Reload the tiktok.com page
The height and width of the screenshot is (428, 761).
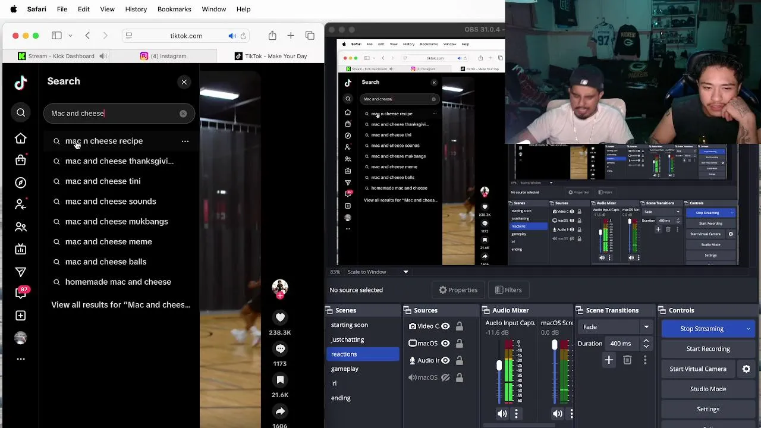coord(243,36)
